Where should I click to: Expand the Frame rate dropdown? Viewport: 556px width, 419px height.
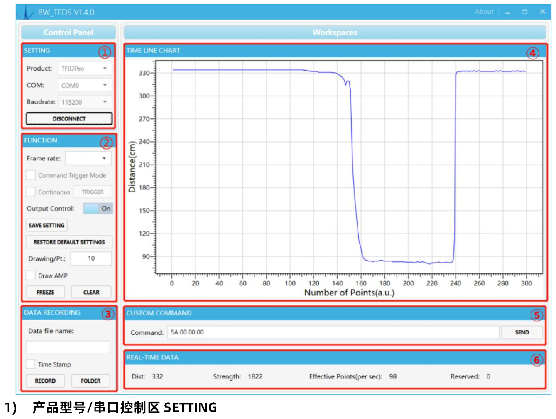coord(88,158)
